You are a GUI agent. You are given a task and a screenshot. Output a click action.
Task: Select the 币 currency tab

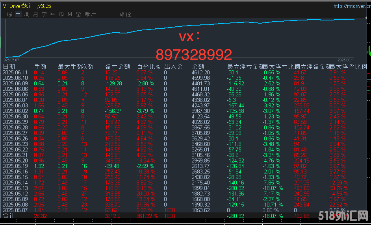click(x=61, y=14)
